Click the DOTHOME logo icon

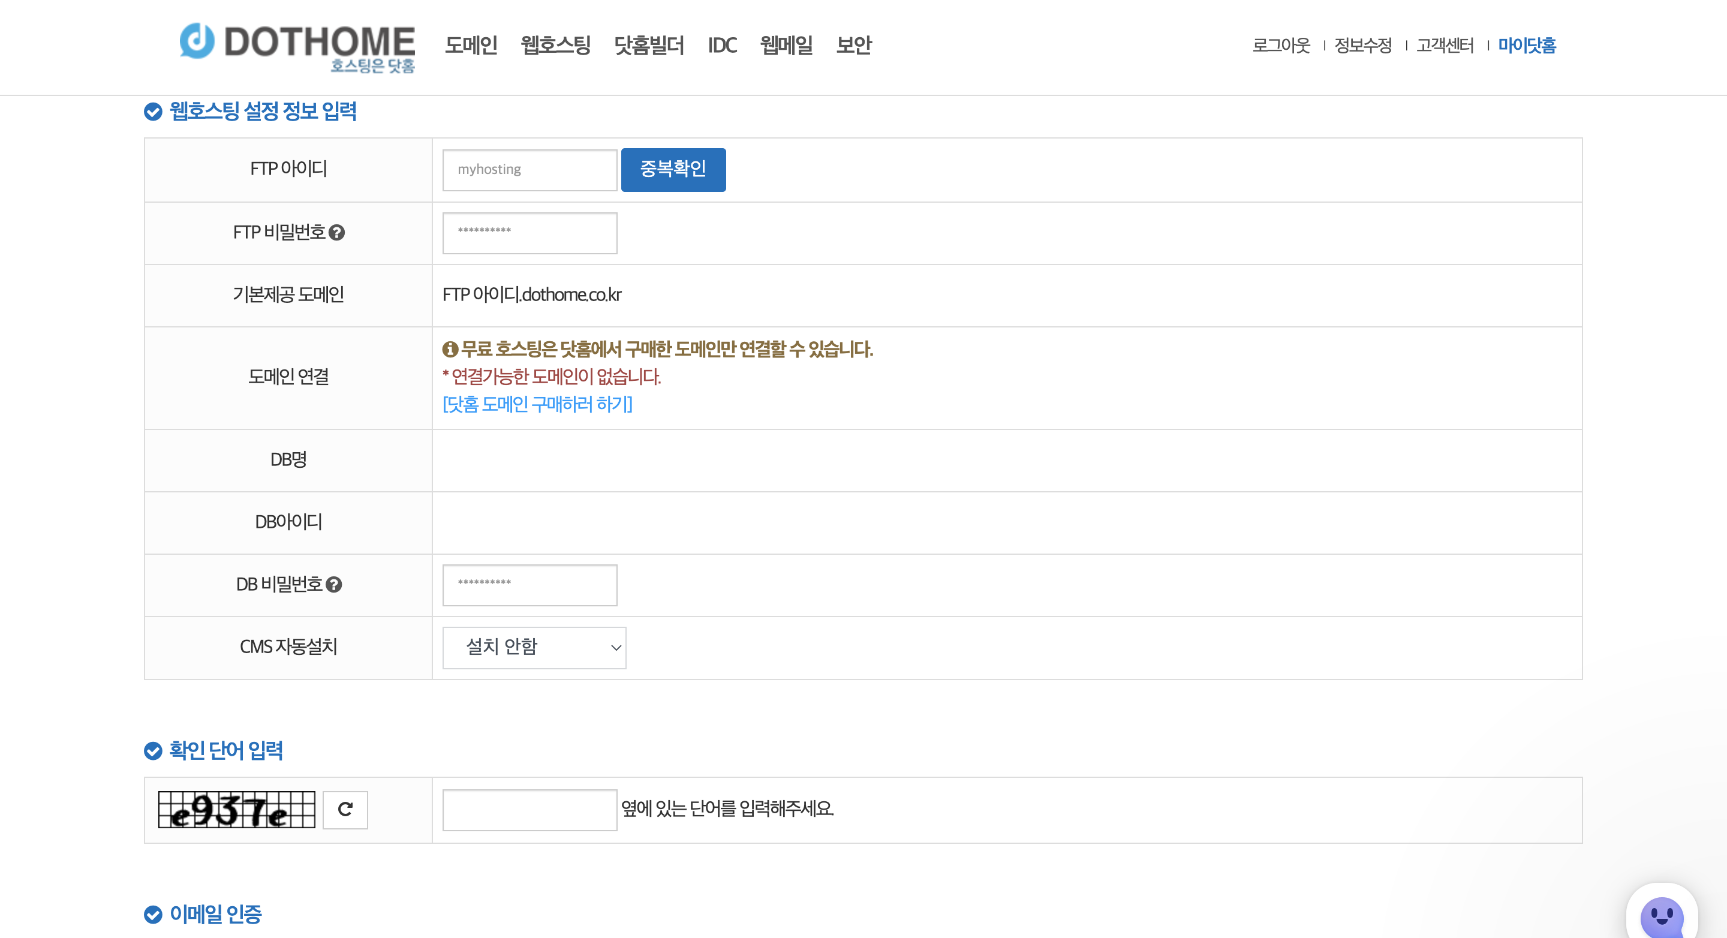[x=197, y=41]
